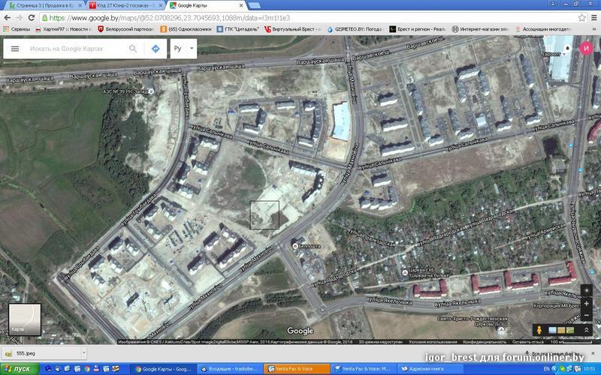Open the Chrome main menu

(594, 17)
